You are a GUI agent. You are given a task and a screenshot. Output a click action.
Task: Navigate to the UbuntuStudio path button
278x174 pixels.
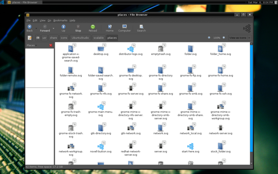tap(80, 38)
